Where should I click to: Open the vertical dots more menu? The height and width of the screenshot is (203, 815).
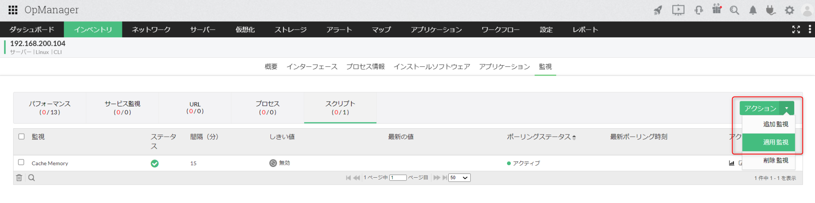pyautogui.click(x=810, y=30)
